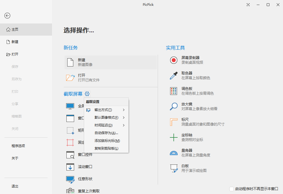Image resolution: width=283 pixels, height=194 pixels.
Task: Click the 量角器 label
Action: click(187, 150)
